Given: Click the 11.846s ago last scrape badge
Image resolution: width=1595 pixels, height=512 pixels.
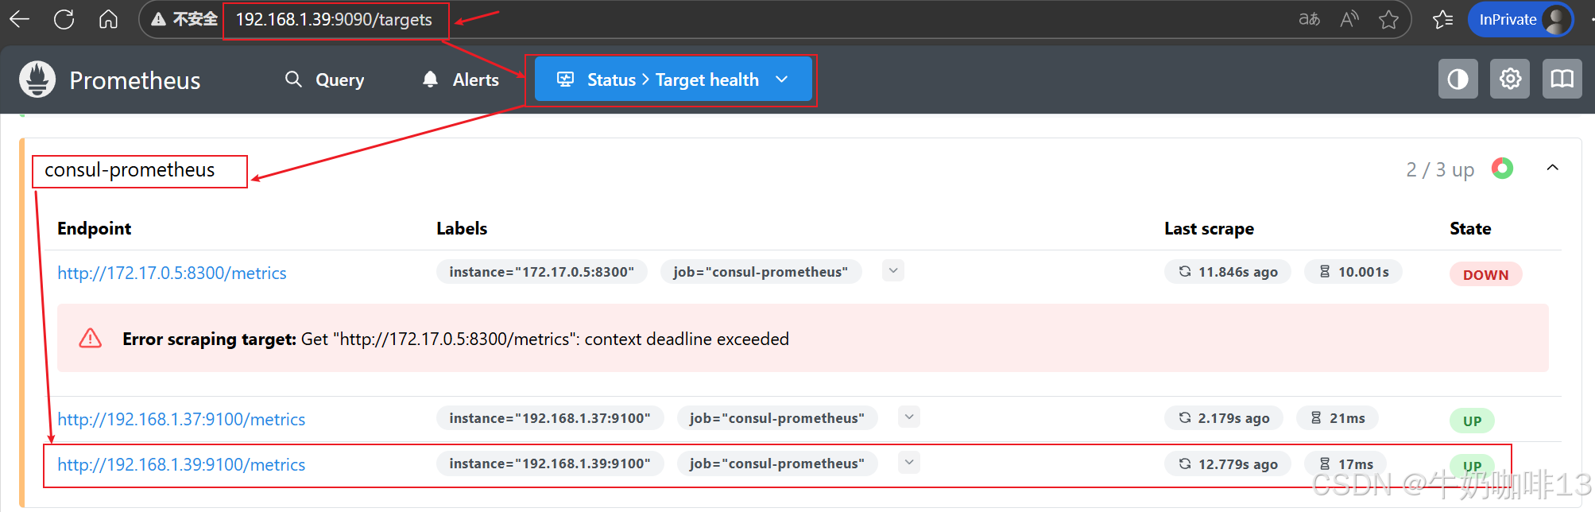Looking at the screenshot, I should pyautogui.click(x=1228, y=272).
